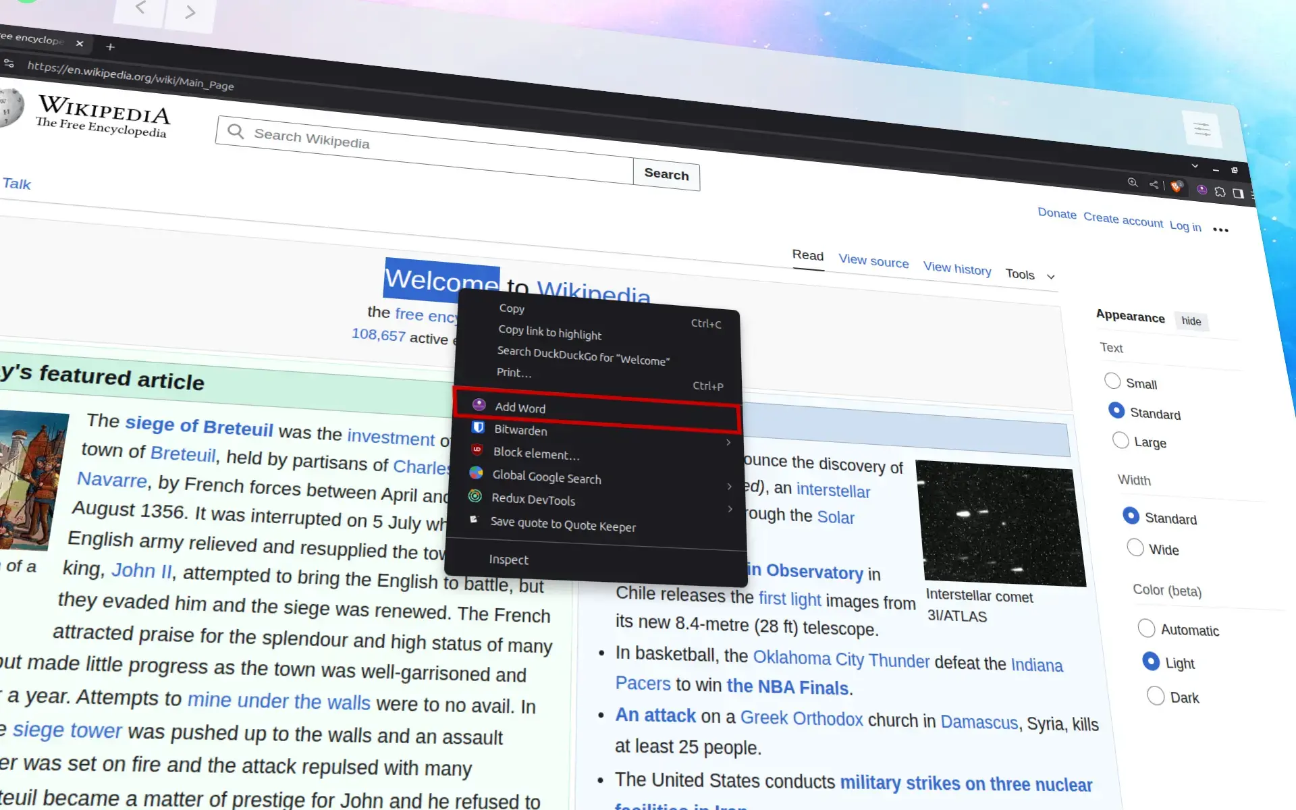
Task: Click the address bar URL
Action: click(130, 75)
